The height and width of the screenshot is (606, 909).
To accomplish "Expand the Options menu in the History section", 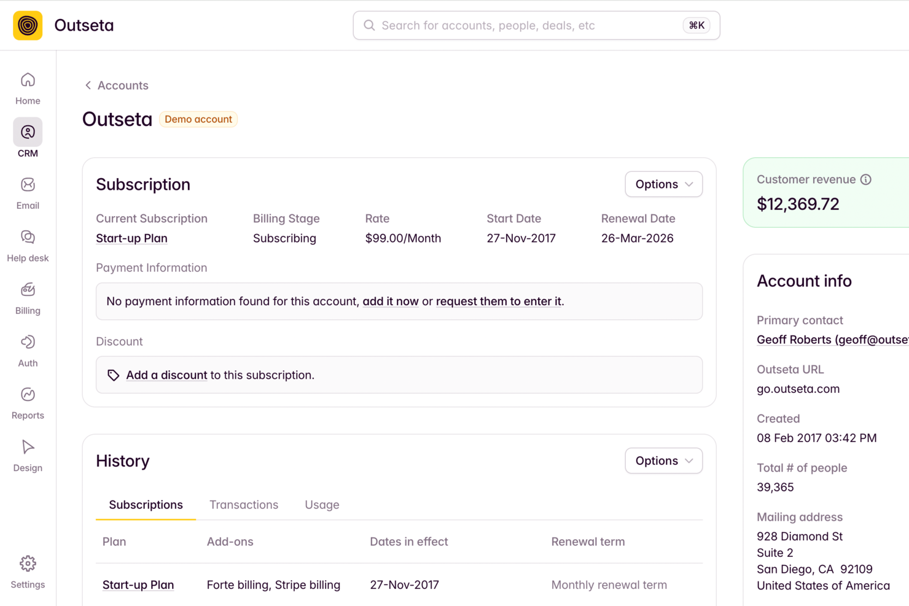I will [663, 460].
